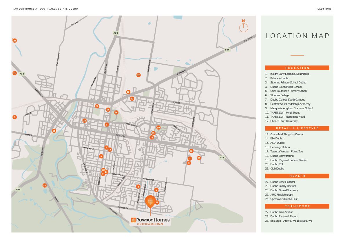Click marker 25 for ARC Physiotherapy
The height and width of the screenshot is (244, 345).
point(199,158)
